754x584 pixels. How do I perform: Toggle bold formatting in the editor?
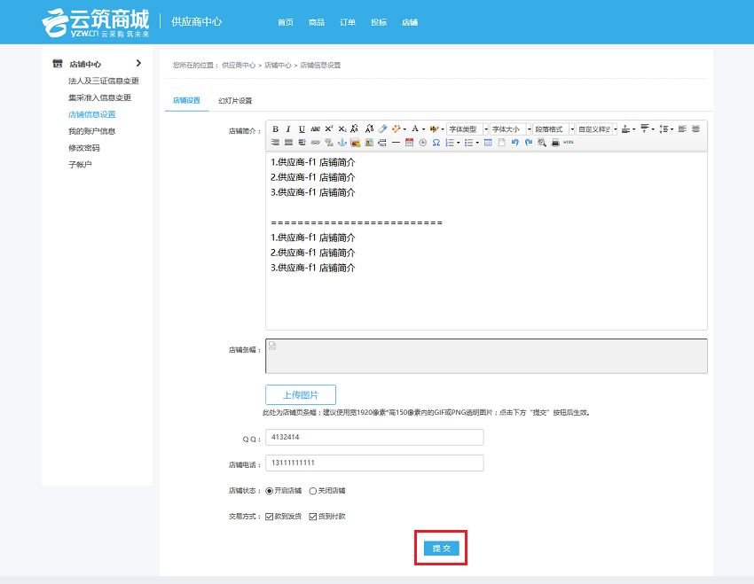[275, 128]
